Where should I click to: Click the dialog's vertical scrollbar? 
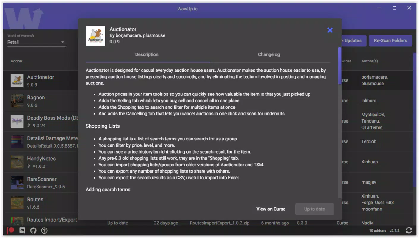tap(340, 66)
